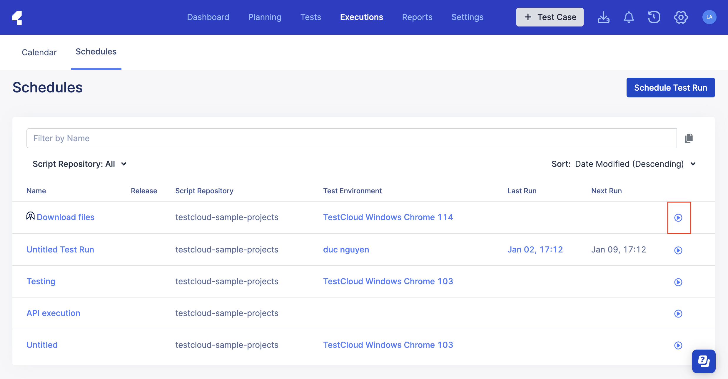This screenshot has height=379, width=728.
Task: Copy schedules list using copy icon
Action: pyautogui.click(x=689, y=138)
